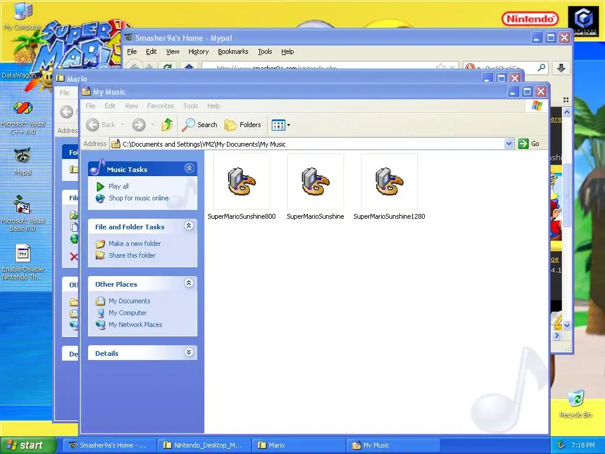Click Mypal page scrollbar up arrow
This screenshot has width=605, height=454.
point(567,112)
